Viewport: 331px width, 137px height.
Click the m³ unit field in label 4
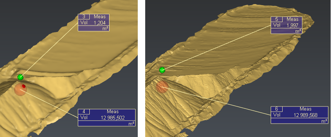coord(106,124)
